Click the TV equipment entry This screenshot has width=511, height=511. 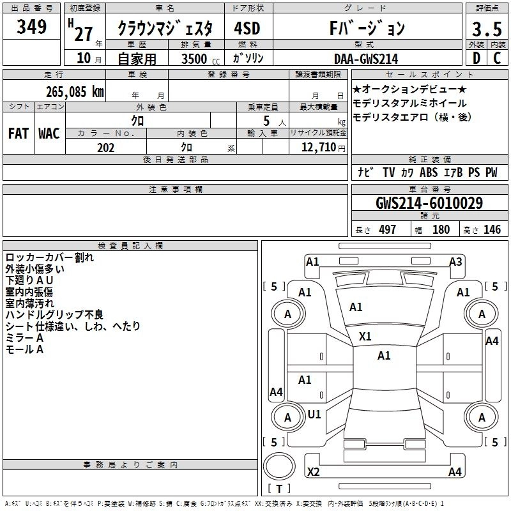coord(389,172)
